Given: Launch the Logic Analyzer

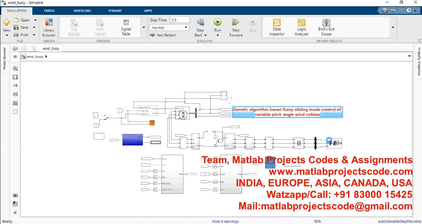Looking at the screenshot, I should tap(301, 27).
